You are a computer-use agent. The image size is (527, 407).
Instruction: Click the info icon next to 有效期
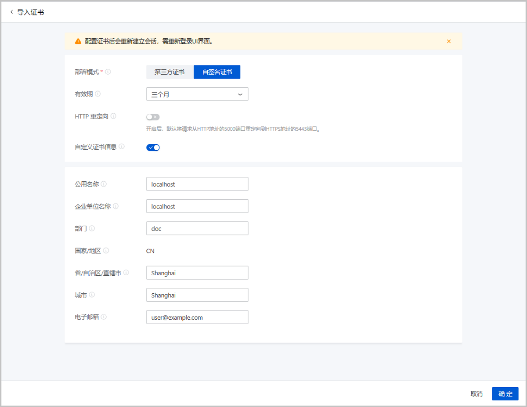point(99,94)
